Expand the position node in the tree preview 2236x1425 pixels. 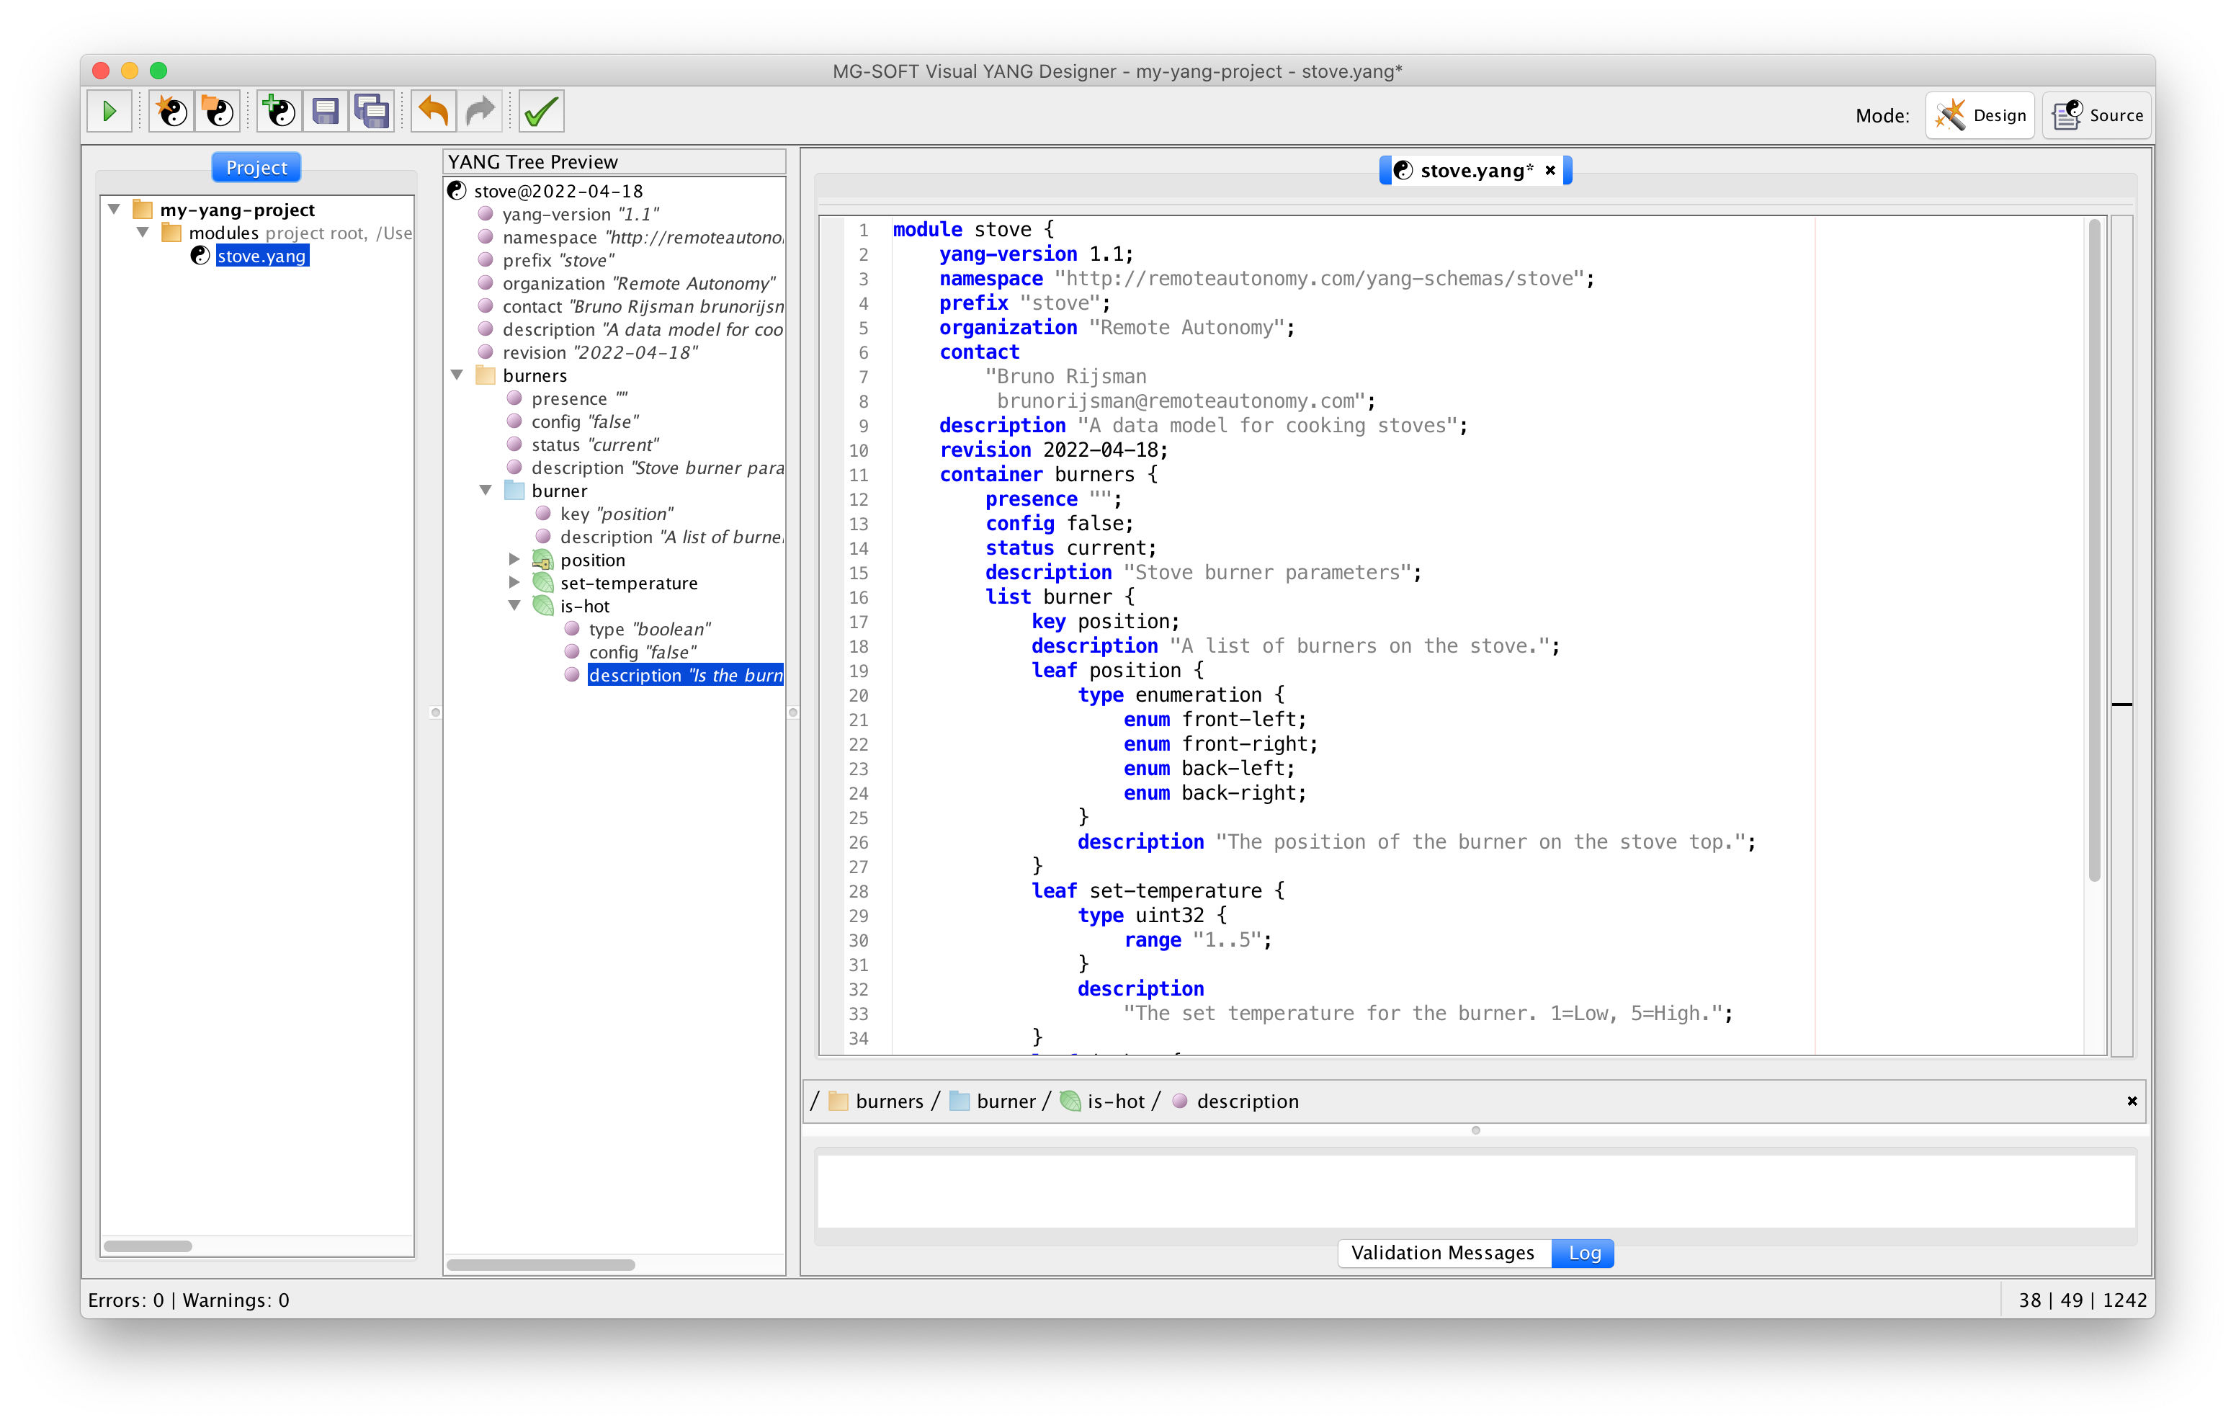tap(515, 559)
